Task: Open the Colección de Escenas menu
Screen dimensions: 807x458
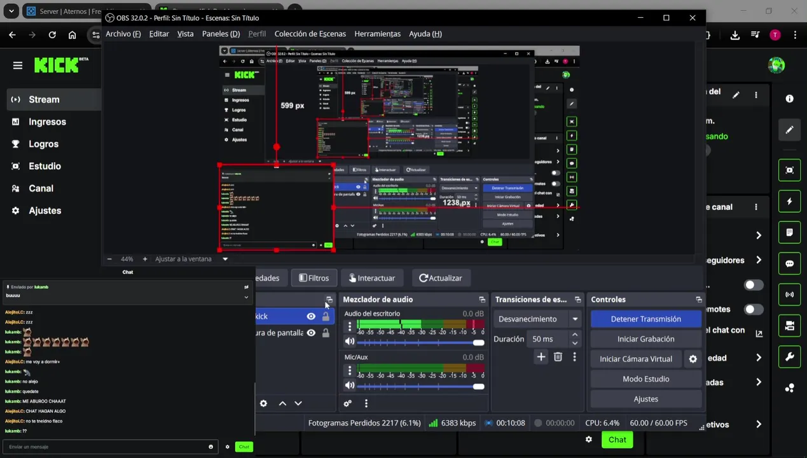Action: [310, 34]
